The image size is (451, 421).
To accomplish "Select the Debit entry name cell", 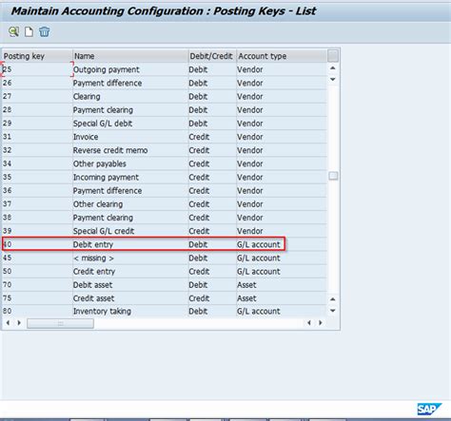I will tap(130, 244).
